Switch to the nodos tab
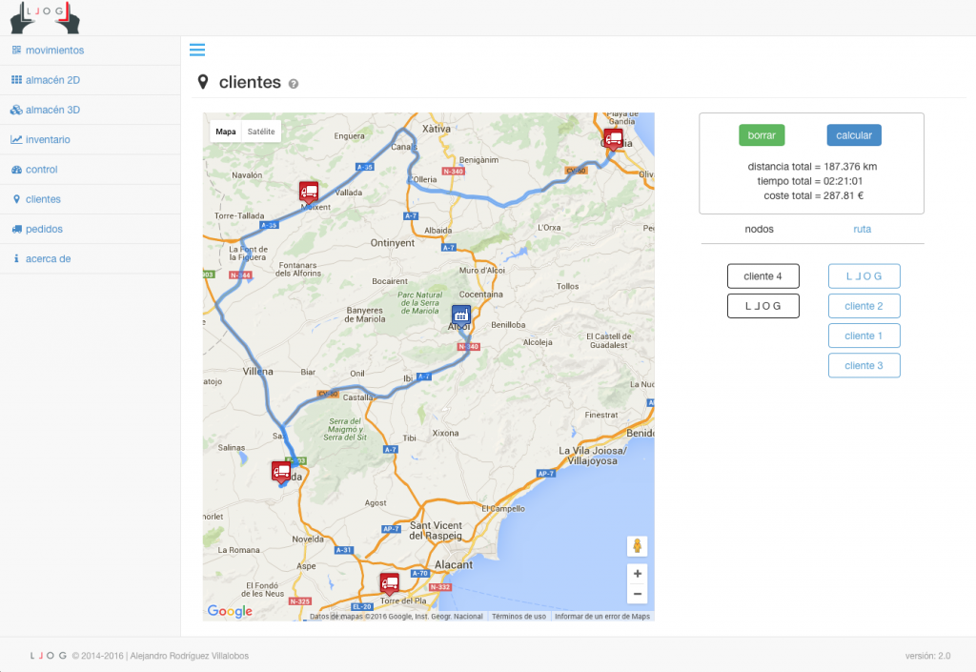This screenshot has width=976, height=672. (x=761, y=229)
